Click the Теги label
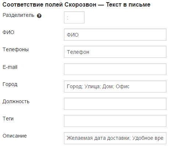 click(8, 119)
